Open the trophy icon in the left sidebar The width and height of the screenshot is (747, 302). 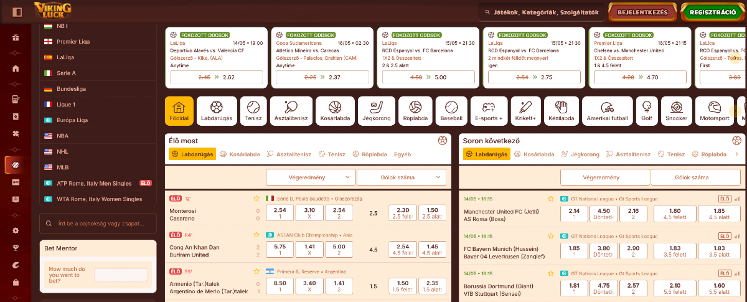[x=16, y=248]
